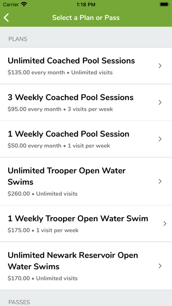This screenshot has width=172, height=306.
Task: Open the Unlimited Newark Reservoir Open Water Swims title
Action: click(x=73, y=261)
